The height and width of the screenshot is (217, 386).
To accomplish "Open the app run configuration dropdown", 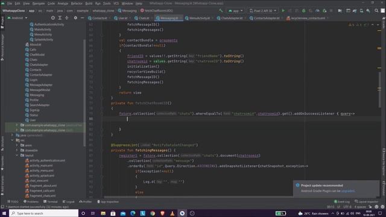I will coord(236,11).
